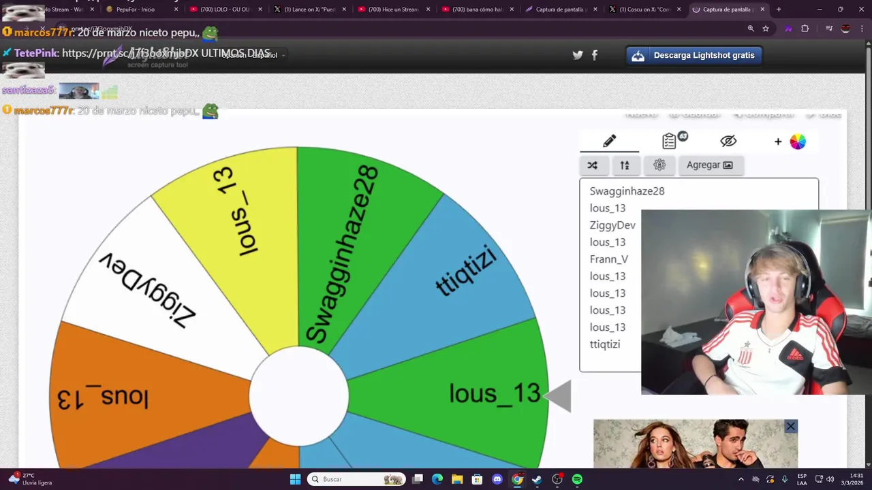Screen dimensions: 872x490
Task: Click Descarga Lightshot gratis button
Action: click(694, 55)
